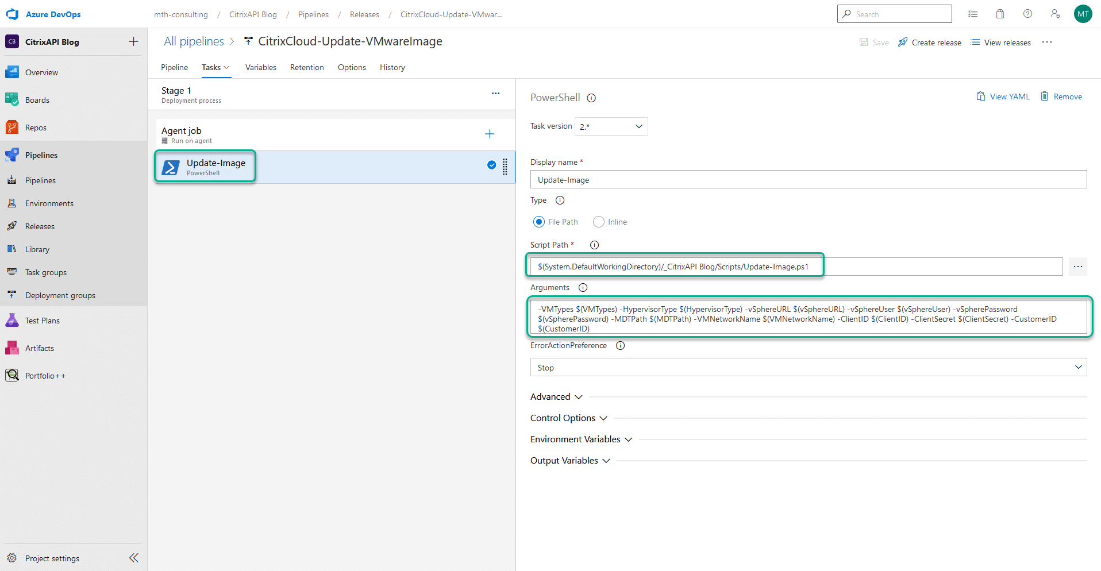Open the Help question mark icon
The height and width of the screenshot is (571, 1101).
(x=1028, y=14)
